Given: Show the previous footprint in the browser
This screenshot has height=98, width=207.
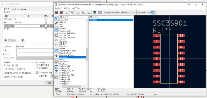Looking at the screenshot, I should tap(56, 12).
